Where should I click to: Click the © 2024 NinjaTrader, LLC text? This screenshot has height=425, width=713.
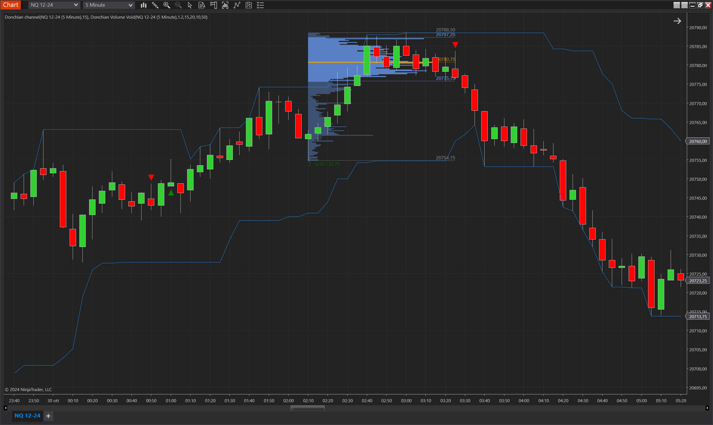click(x=28, y=389)
